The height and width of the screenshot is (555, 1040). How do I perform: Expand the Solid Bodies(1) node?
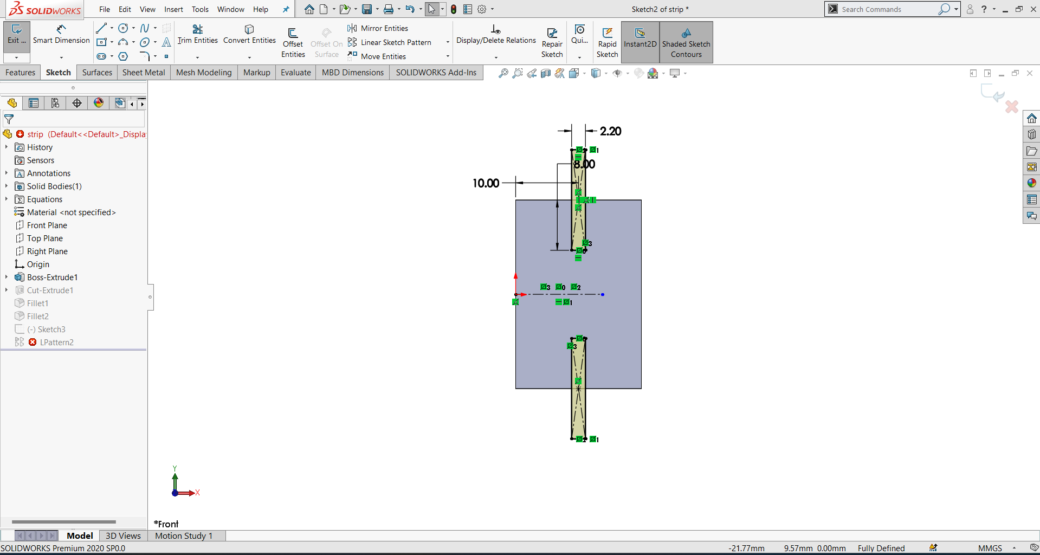click(x=7, y=186)
